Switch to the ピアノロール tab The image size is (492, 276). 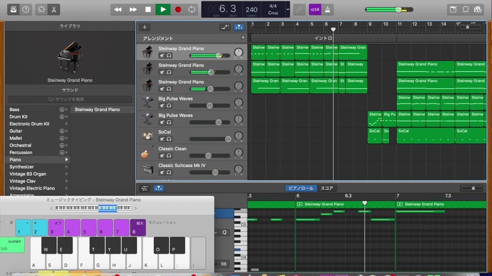tap(301, 188)
